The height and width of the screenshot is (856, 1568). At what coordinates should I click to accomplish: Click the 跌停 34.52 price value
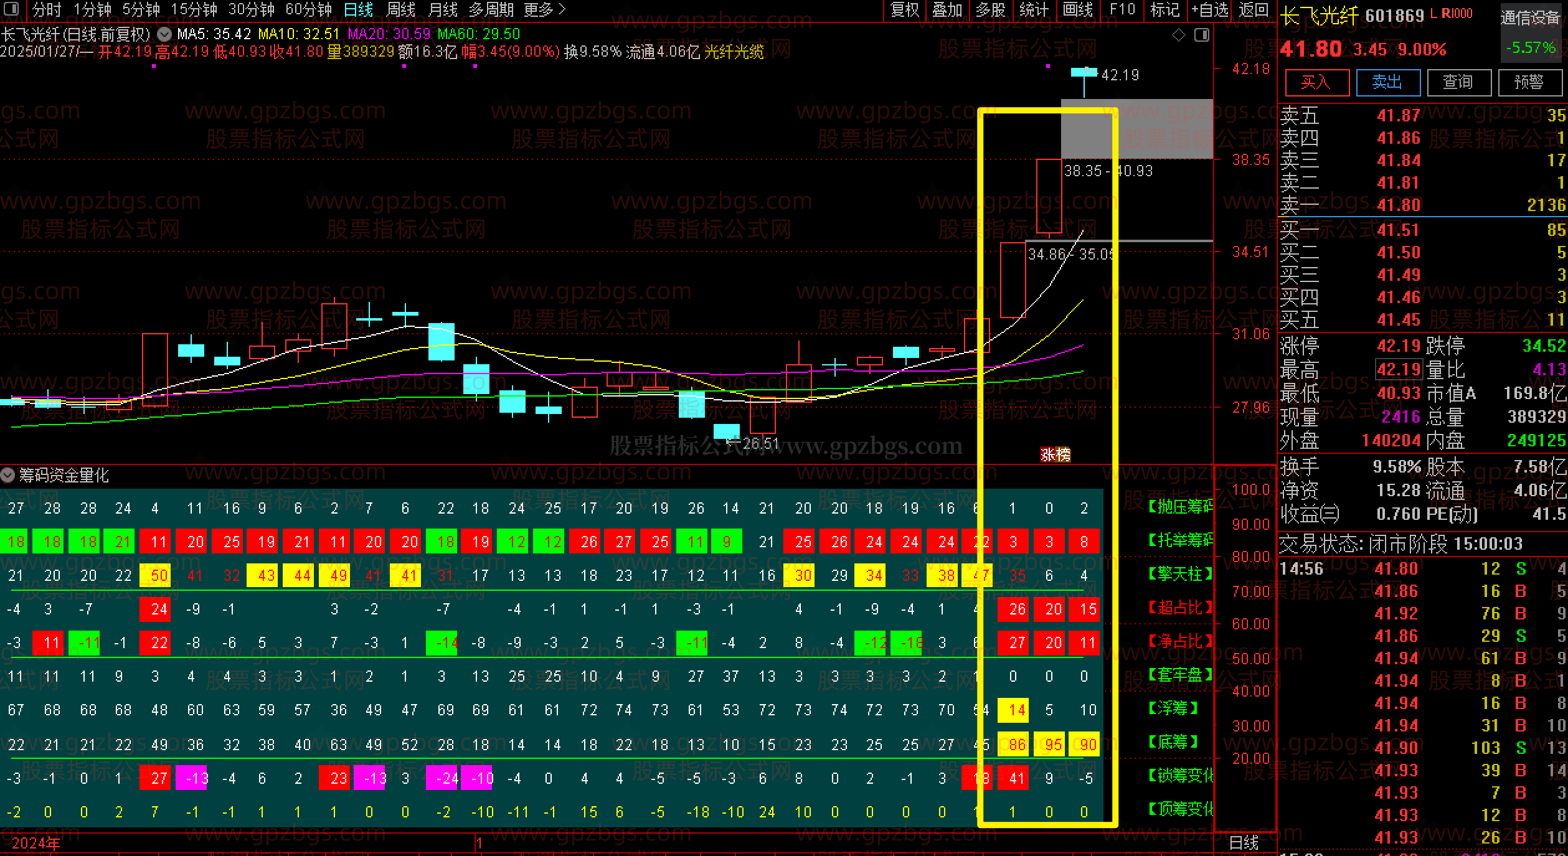click(1544, 346)
